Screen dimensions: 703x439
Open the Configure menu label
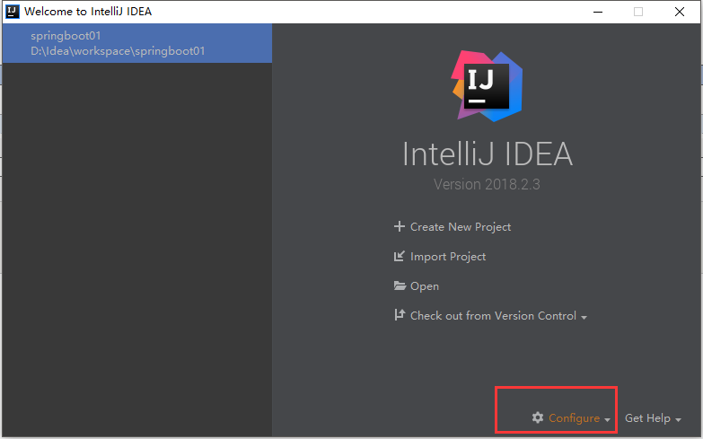point(574,418)
